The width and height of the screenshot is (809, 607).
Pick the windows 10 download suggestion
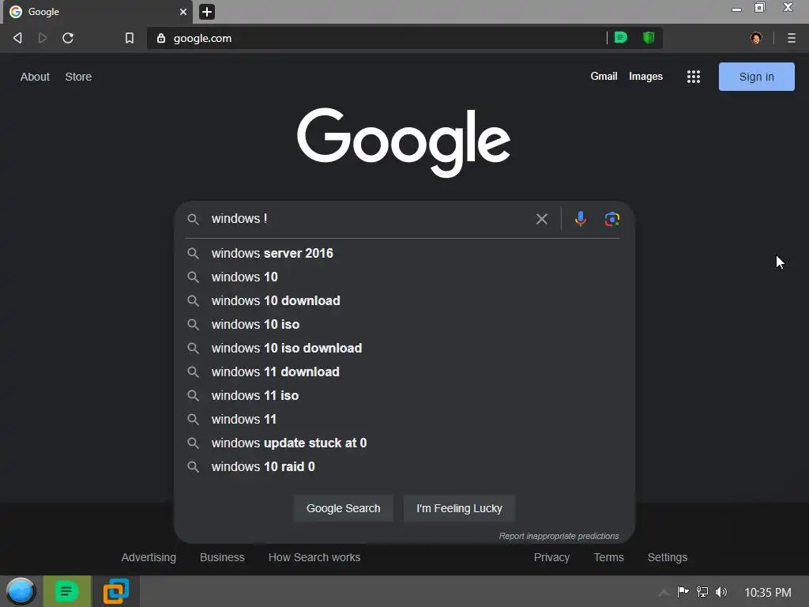coord(404,301)
